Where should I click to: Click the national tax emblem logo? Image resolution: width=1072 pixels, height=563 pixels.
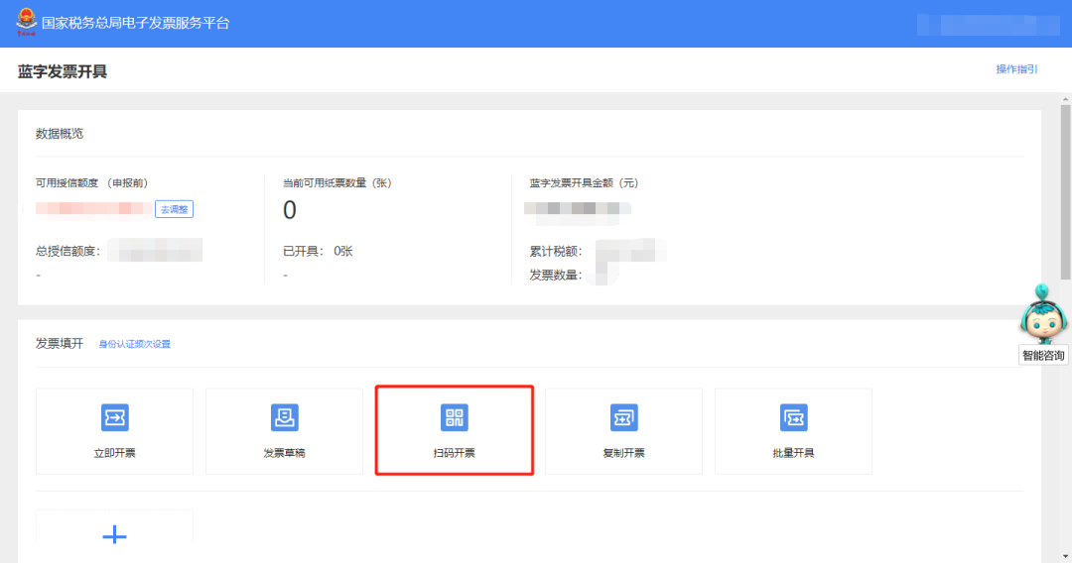[26, 23]
